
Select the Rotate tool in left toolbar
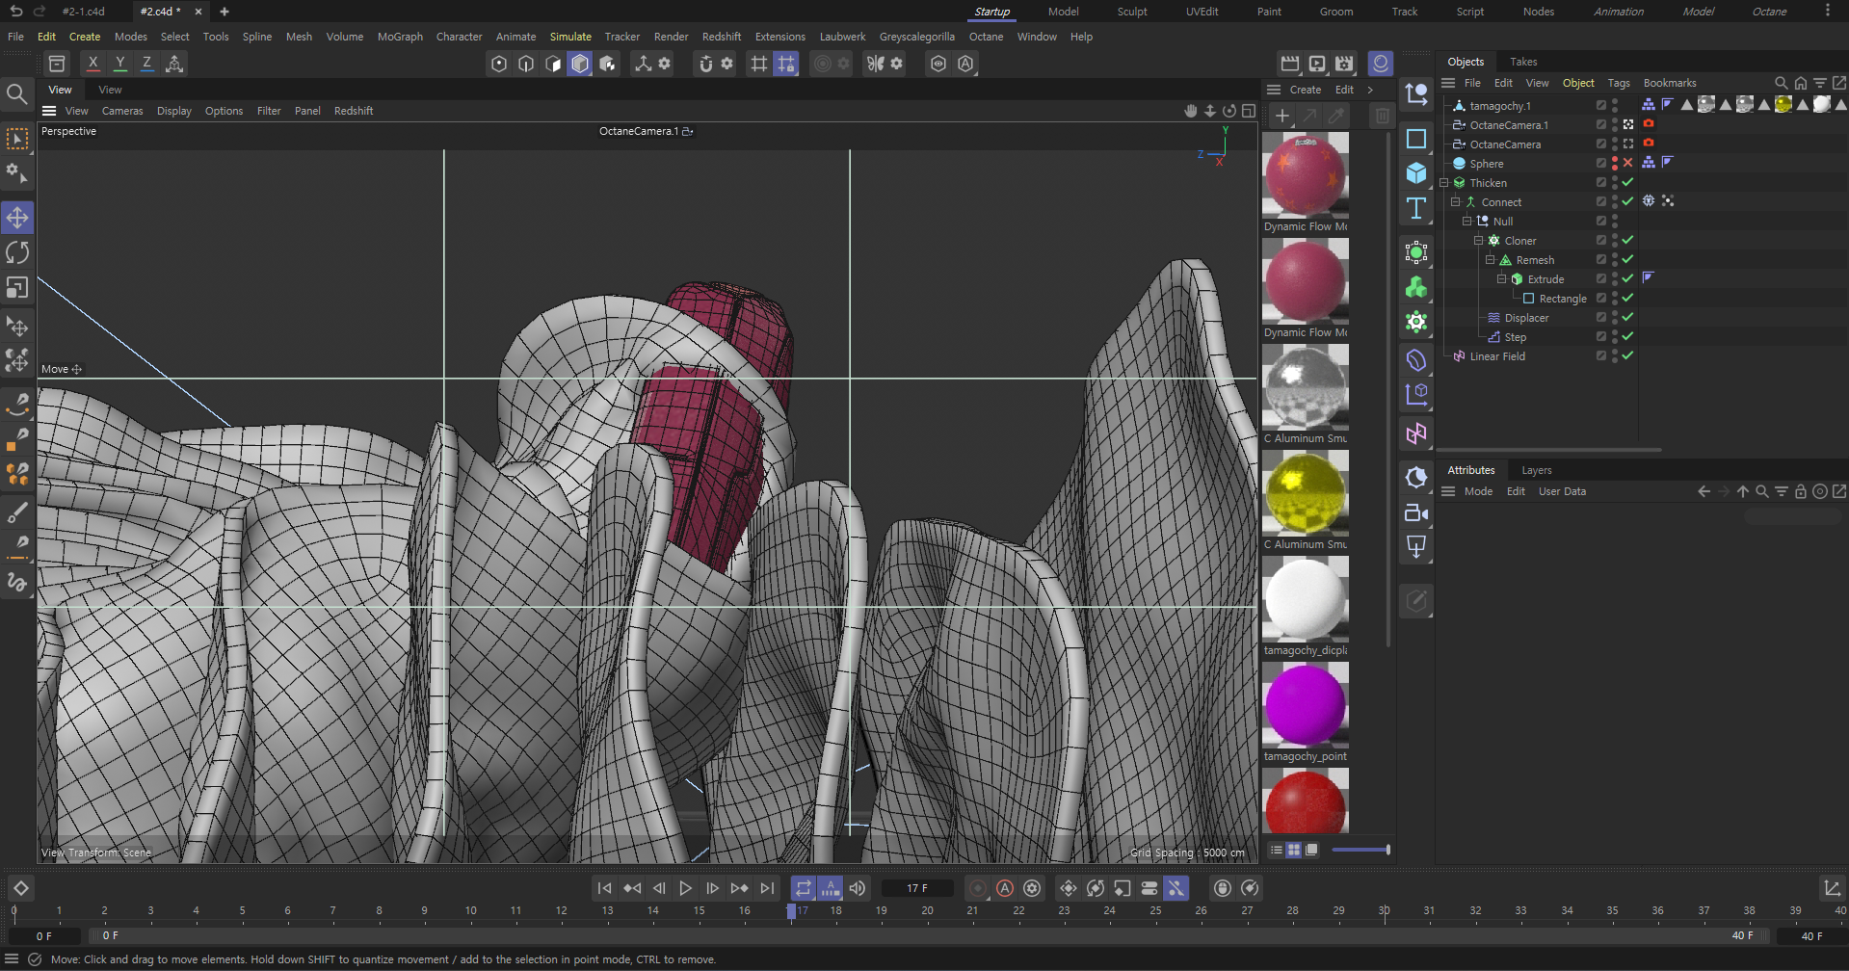click(17, 252)
